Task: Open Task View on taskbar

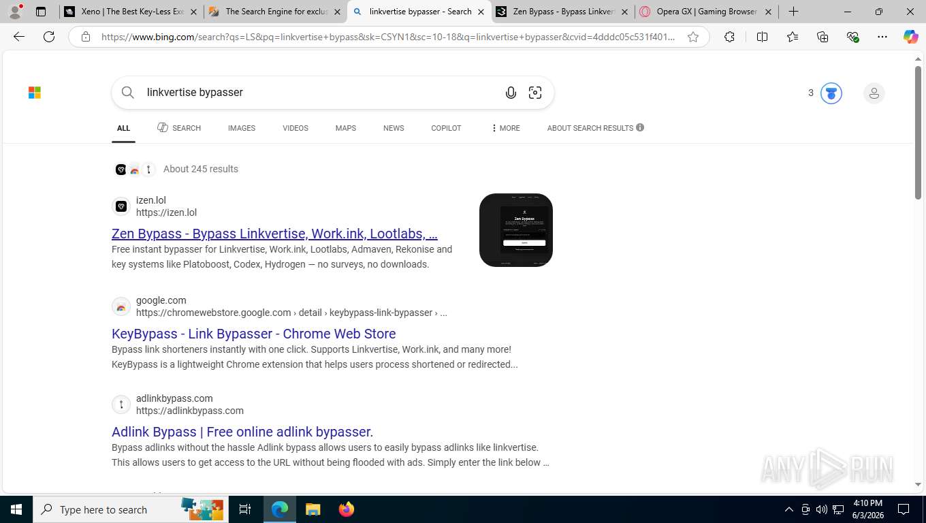Action: coord(245,509)
